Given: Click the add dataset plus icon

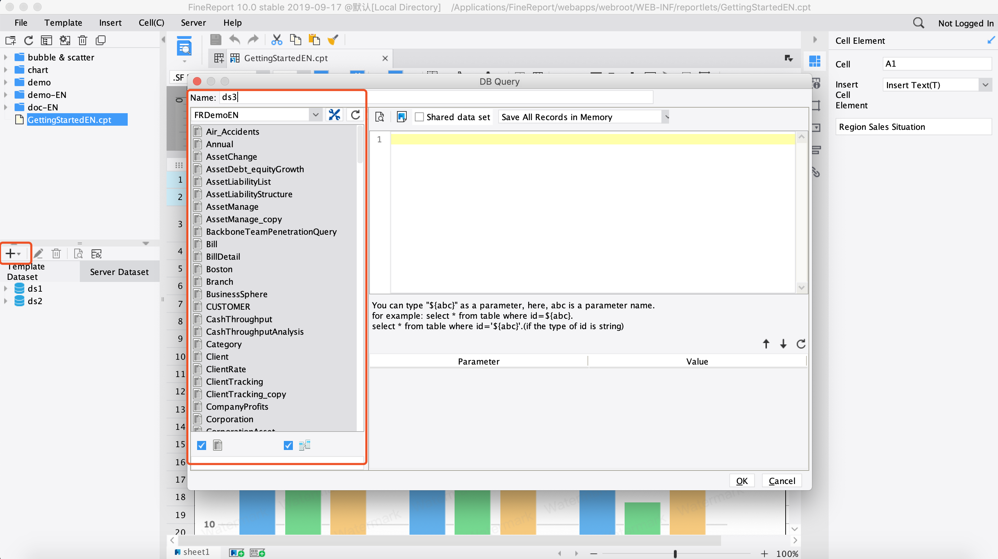Looking at the screenshot, I should pos(11,254).
